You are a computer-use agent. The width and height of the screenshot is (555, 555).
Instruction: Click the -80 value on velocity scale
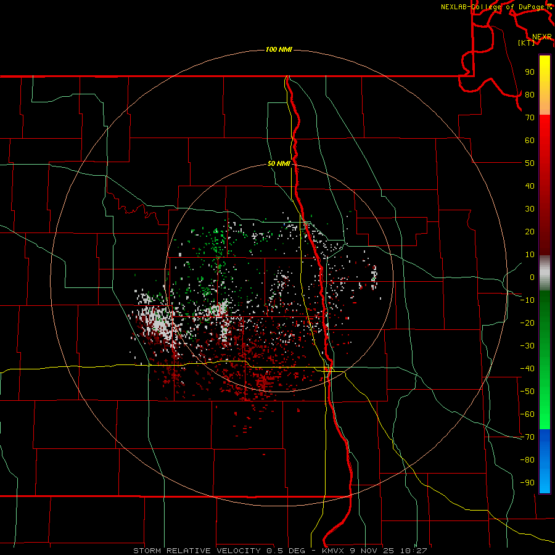tap(527, 460)
